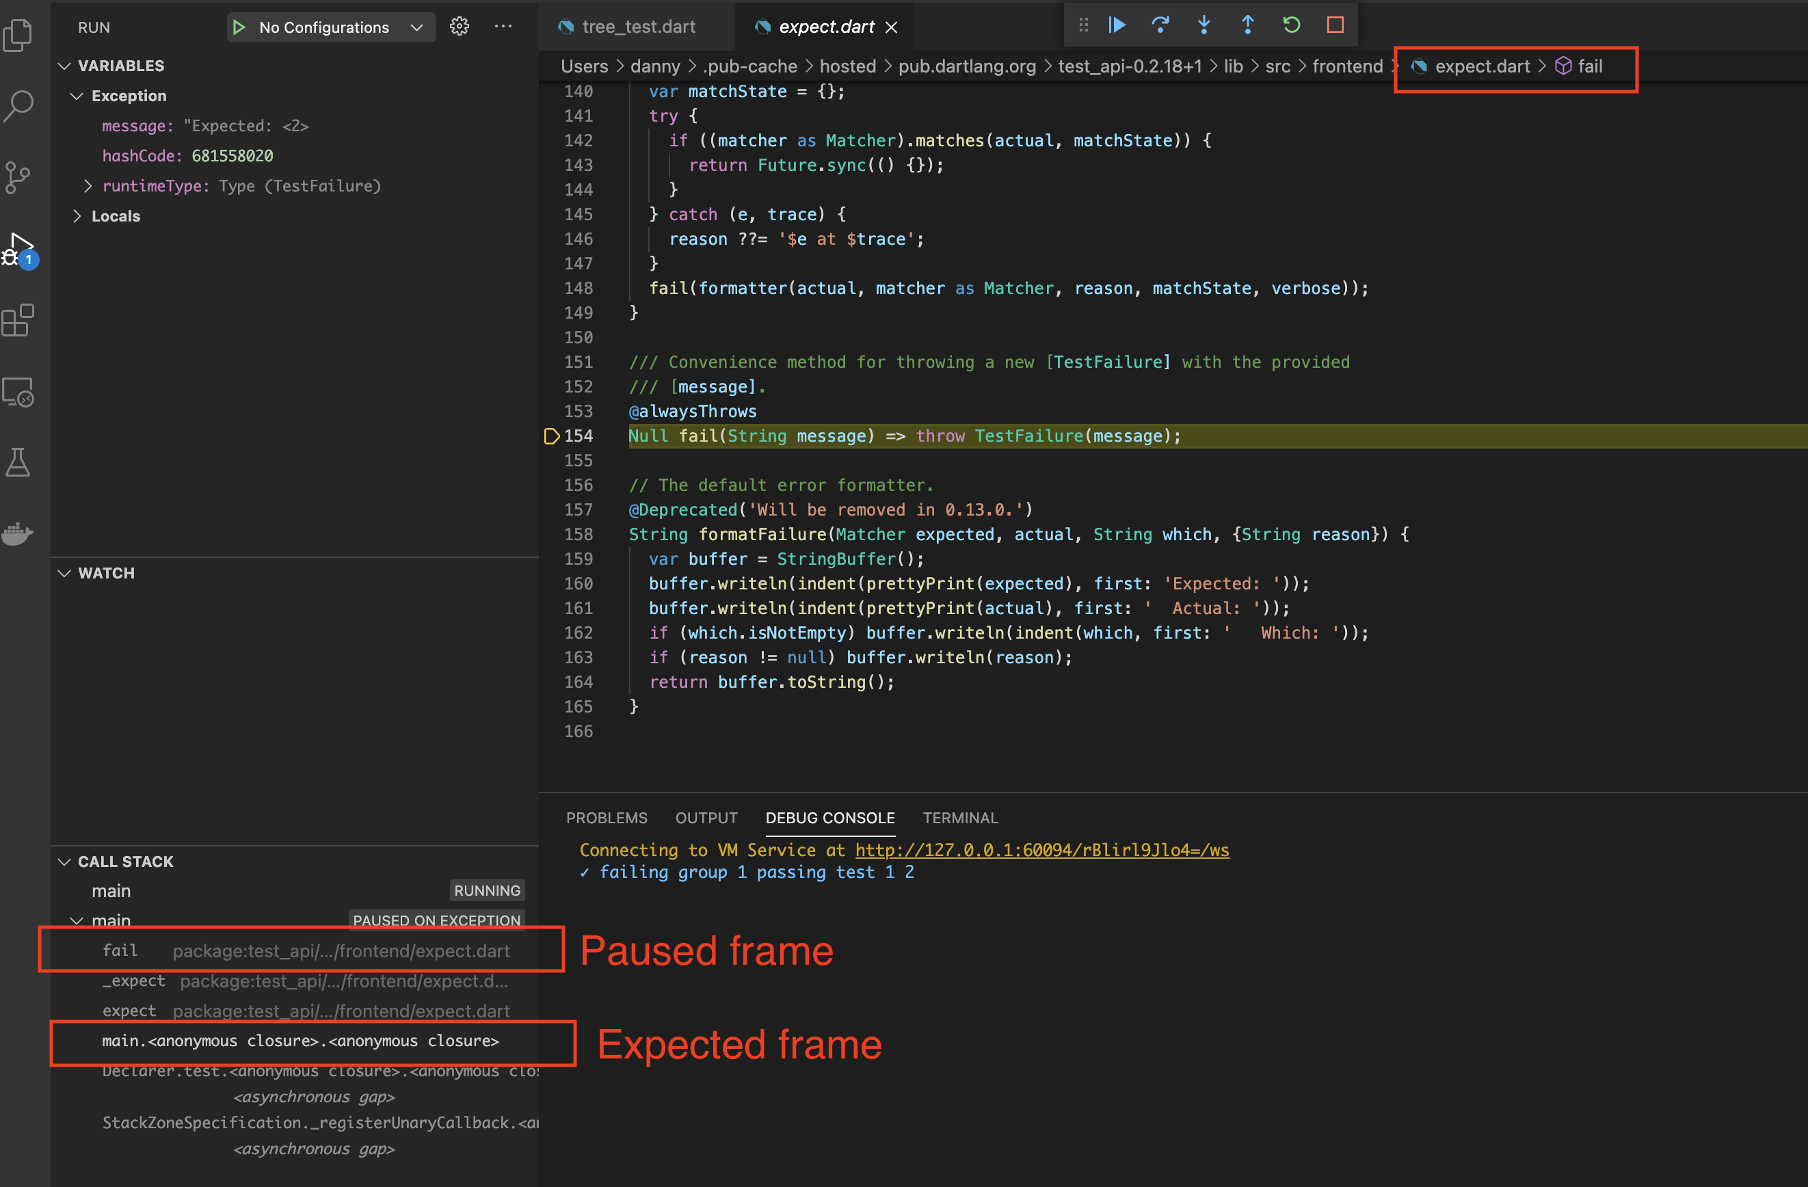Screen dimensions: 1808x1187
Task: Open the No Configurations dropdown
Action: tap(330, 27)
